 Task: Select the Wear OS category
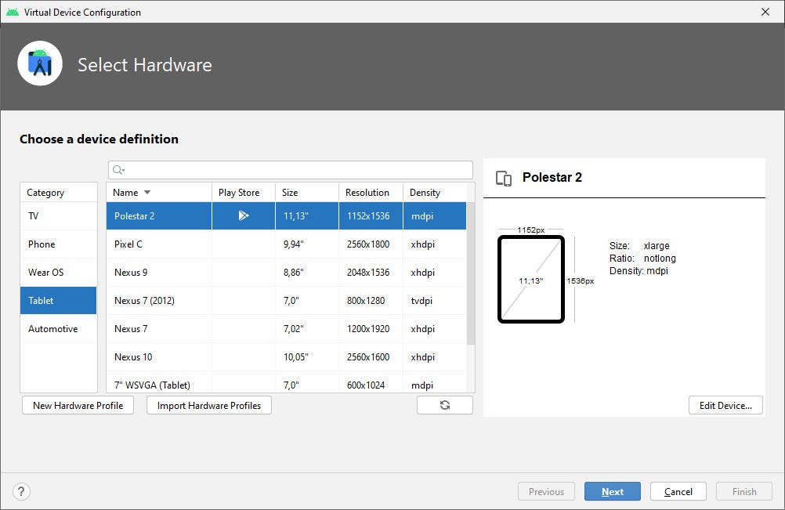pos(59,273)
